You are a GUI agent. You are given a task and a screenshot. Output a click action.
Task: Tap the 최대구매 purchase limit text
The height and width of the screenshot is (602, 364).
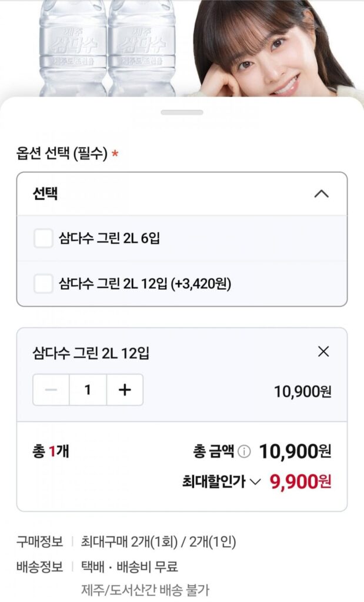tap(158, 541)
